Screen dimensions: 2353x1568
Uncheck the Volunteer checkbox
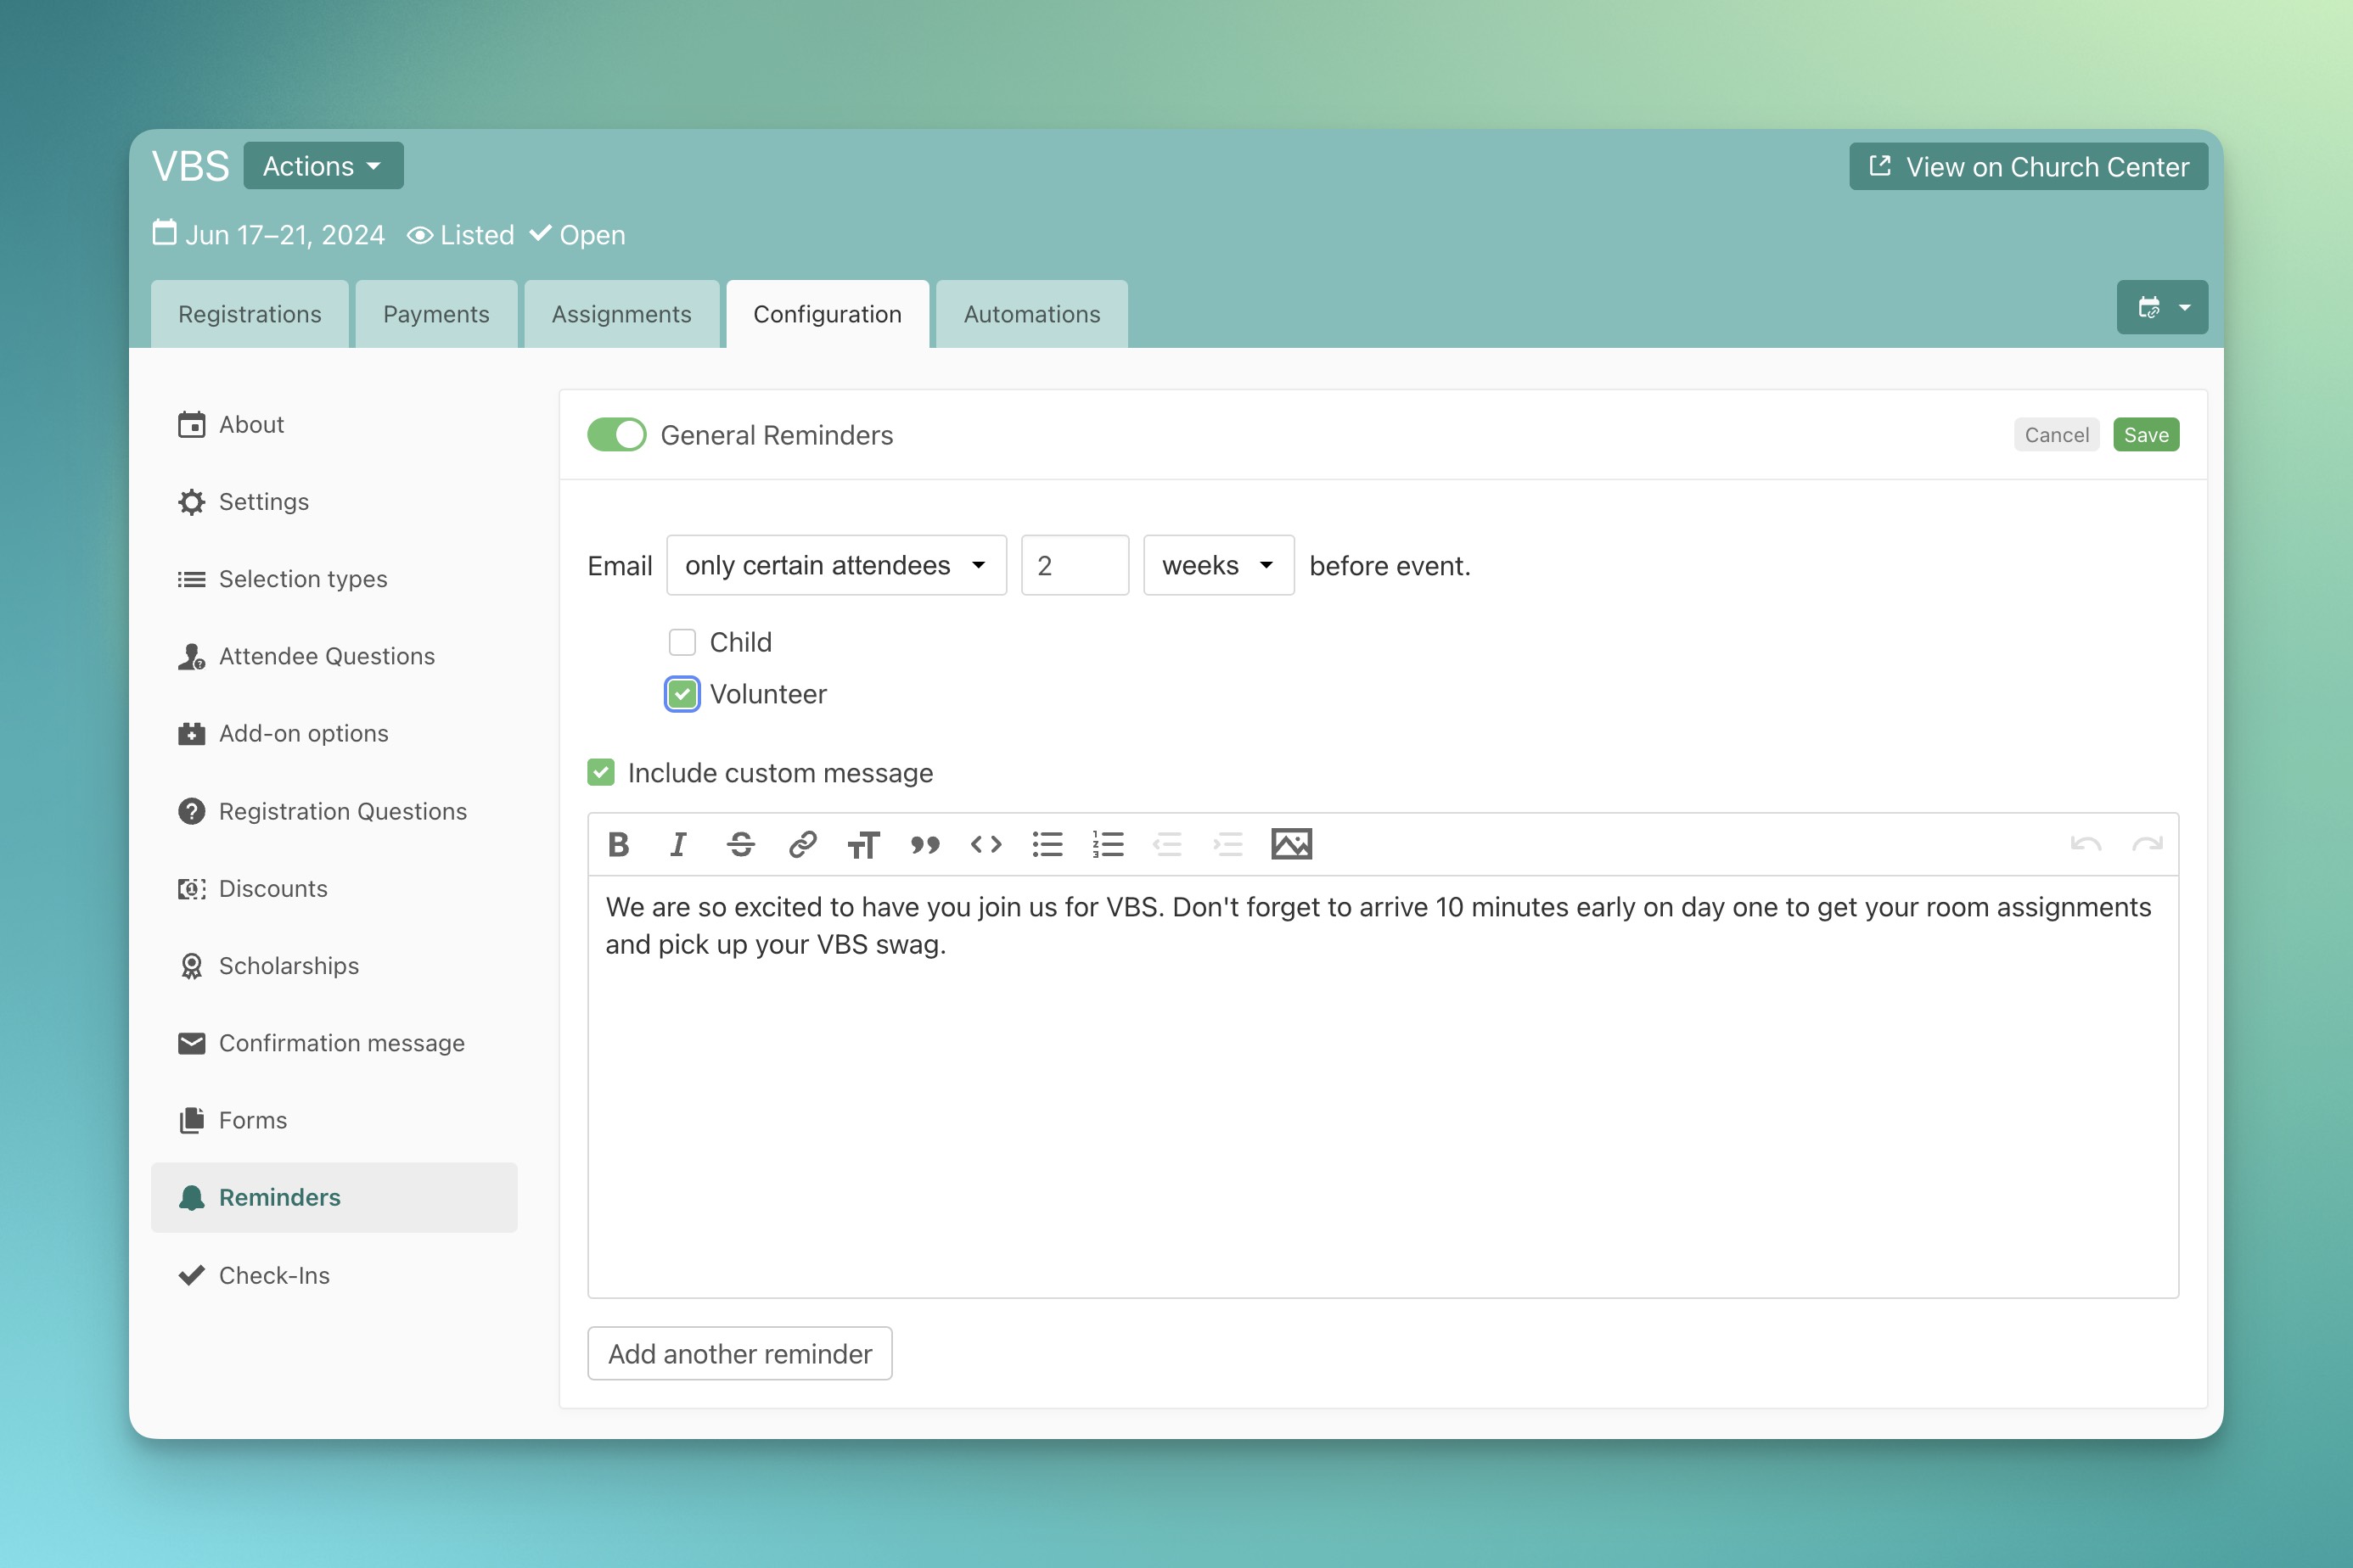(x=682, y=694)
